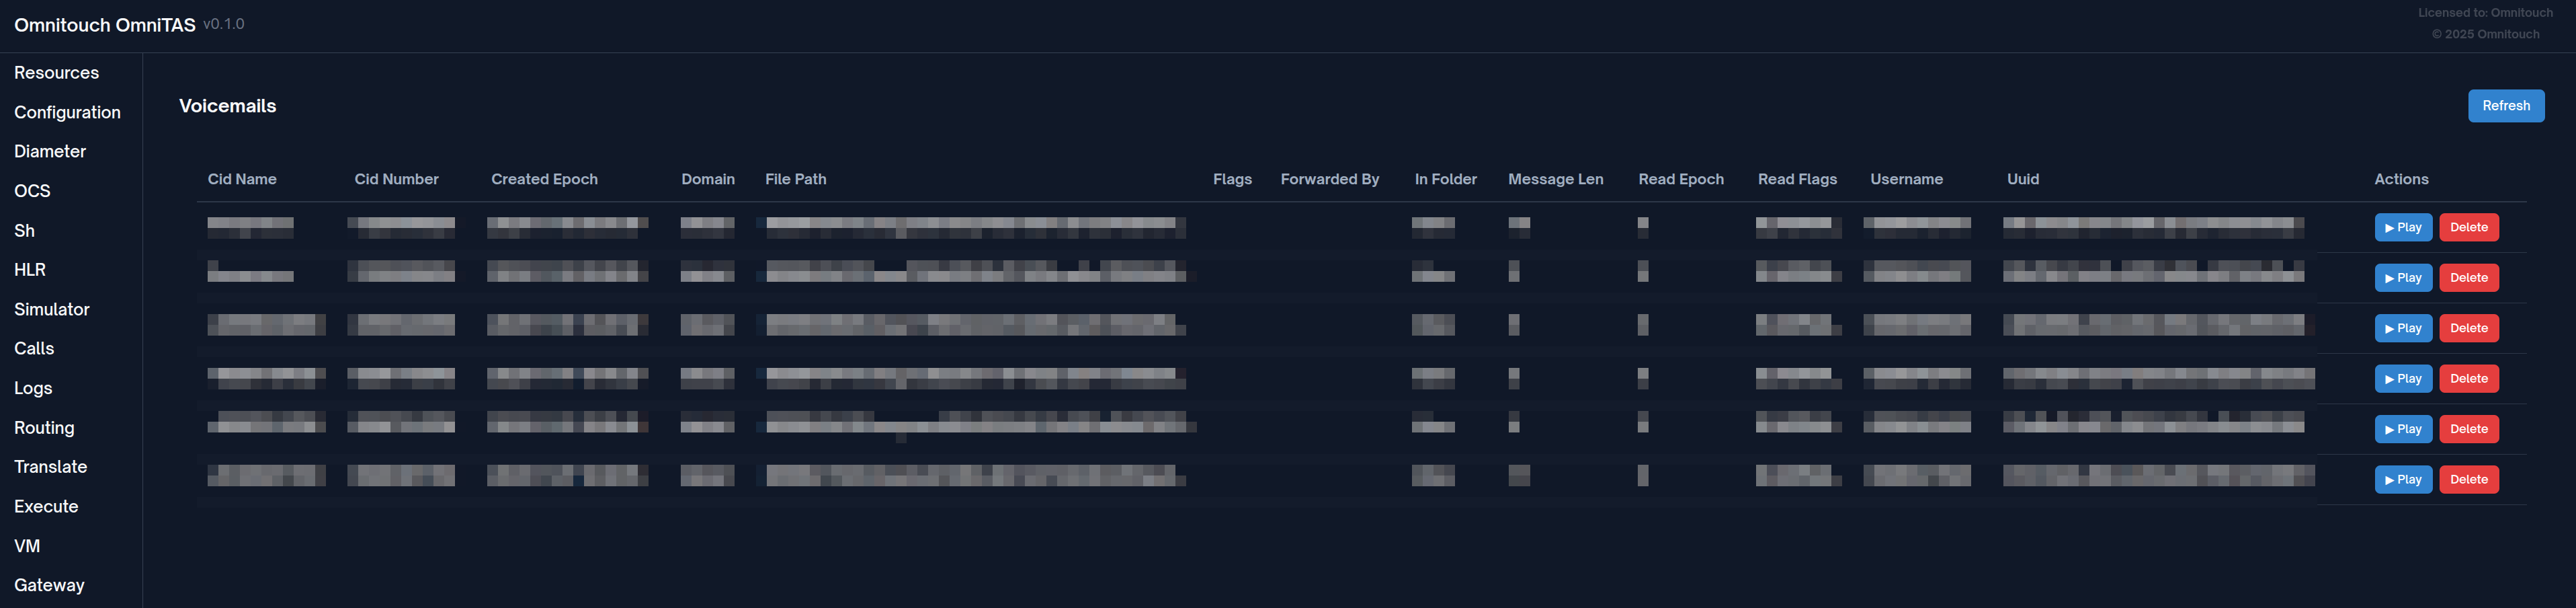This screenshot has height=608, width=2576.
Task: Open the Resources section
Action: [56, 73]
